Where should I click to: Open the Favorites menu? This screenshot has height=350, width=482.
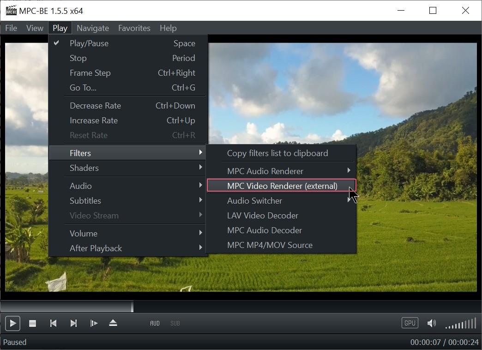click(134, 28)
